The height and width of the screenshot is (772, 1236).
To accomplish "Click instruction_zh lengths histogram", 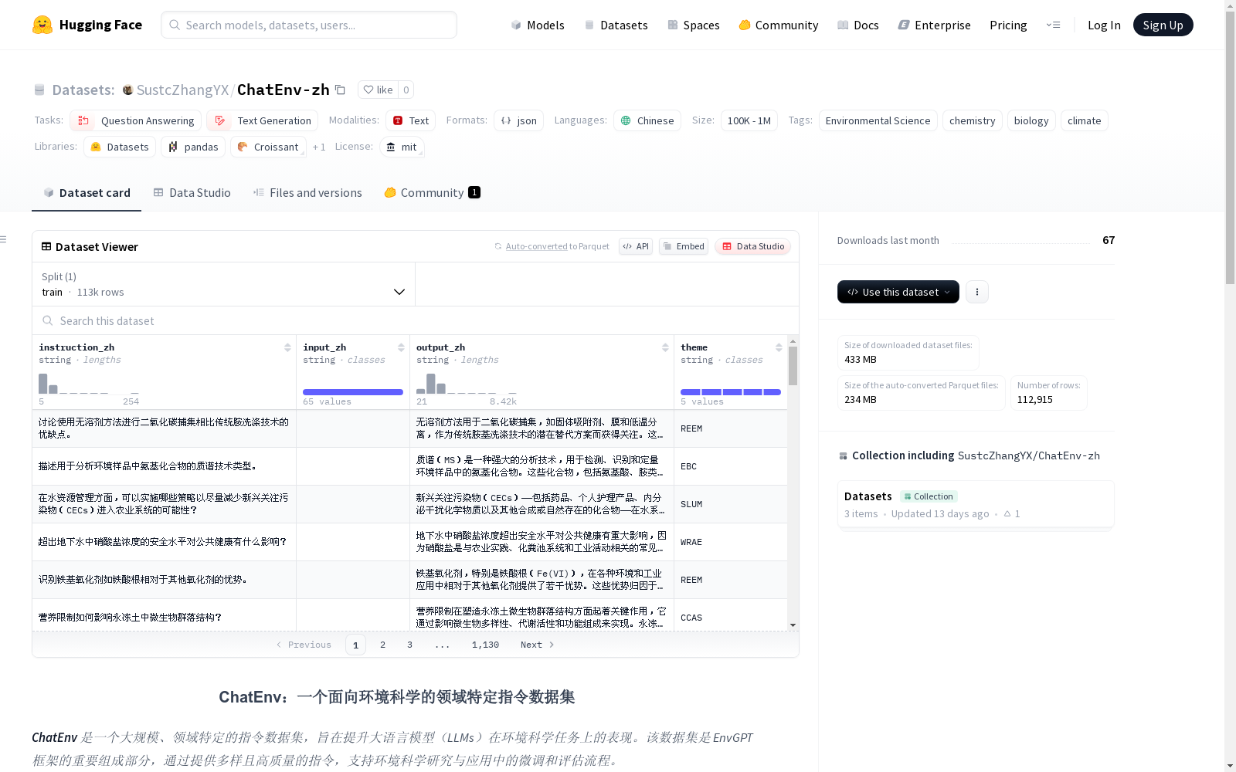I will (x=89, y=384).
